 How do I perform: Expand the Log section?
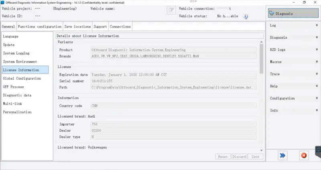coord(293,25)
